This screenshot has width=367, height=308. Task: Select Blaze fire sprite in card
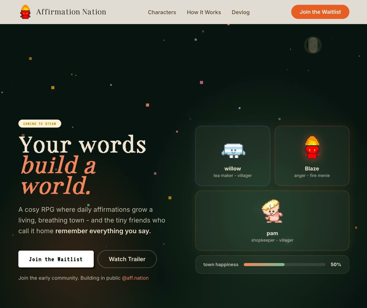click(312, 148)
